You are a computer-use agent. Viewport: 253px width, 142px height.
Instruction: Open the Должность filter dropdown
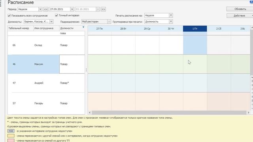pos(51,22)
